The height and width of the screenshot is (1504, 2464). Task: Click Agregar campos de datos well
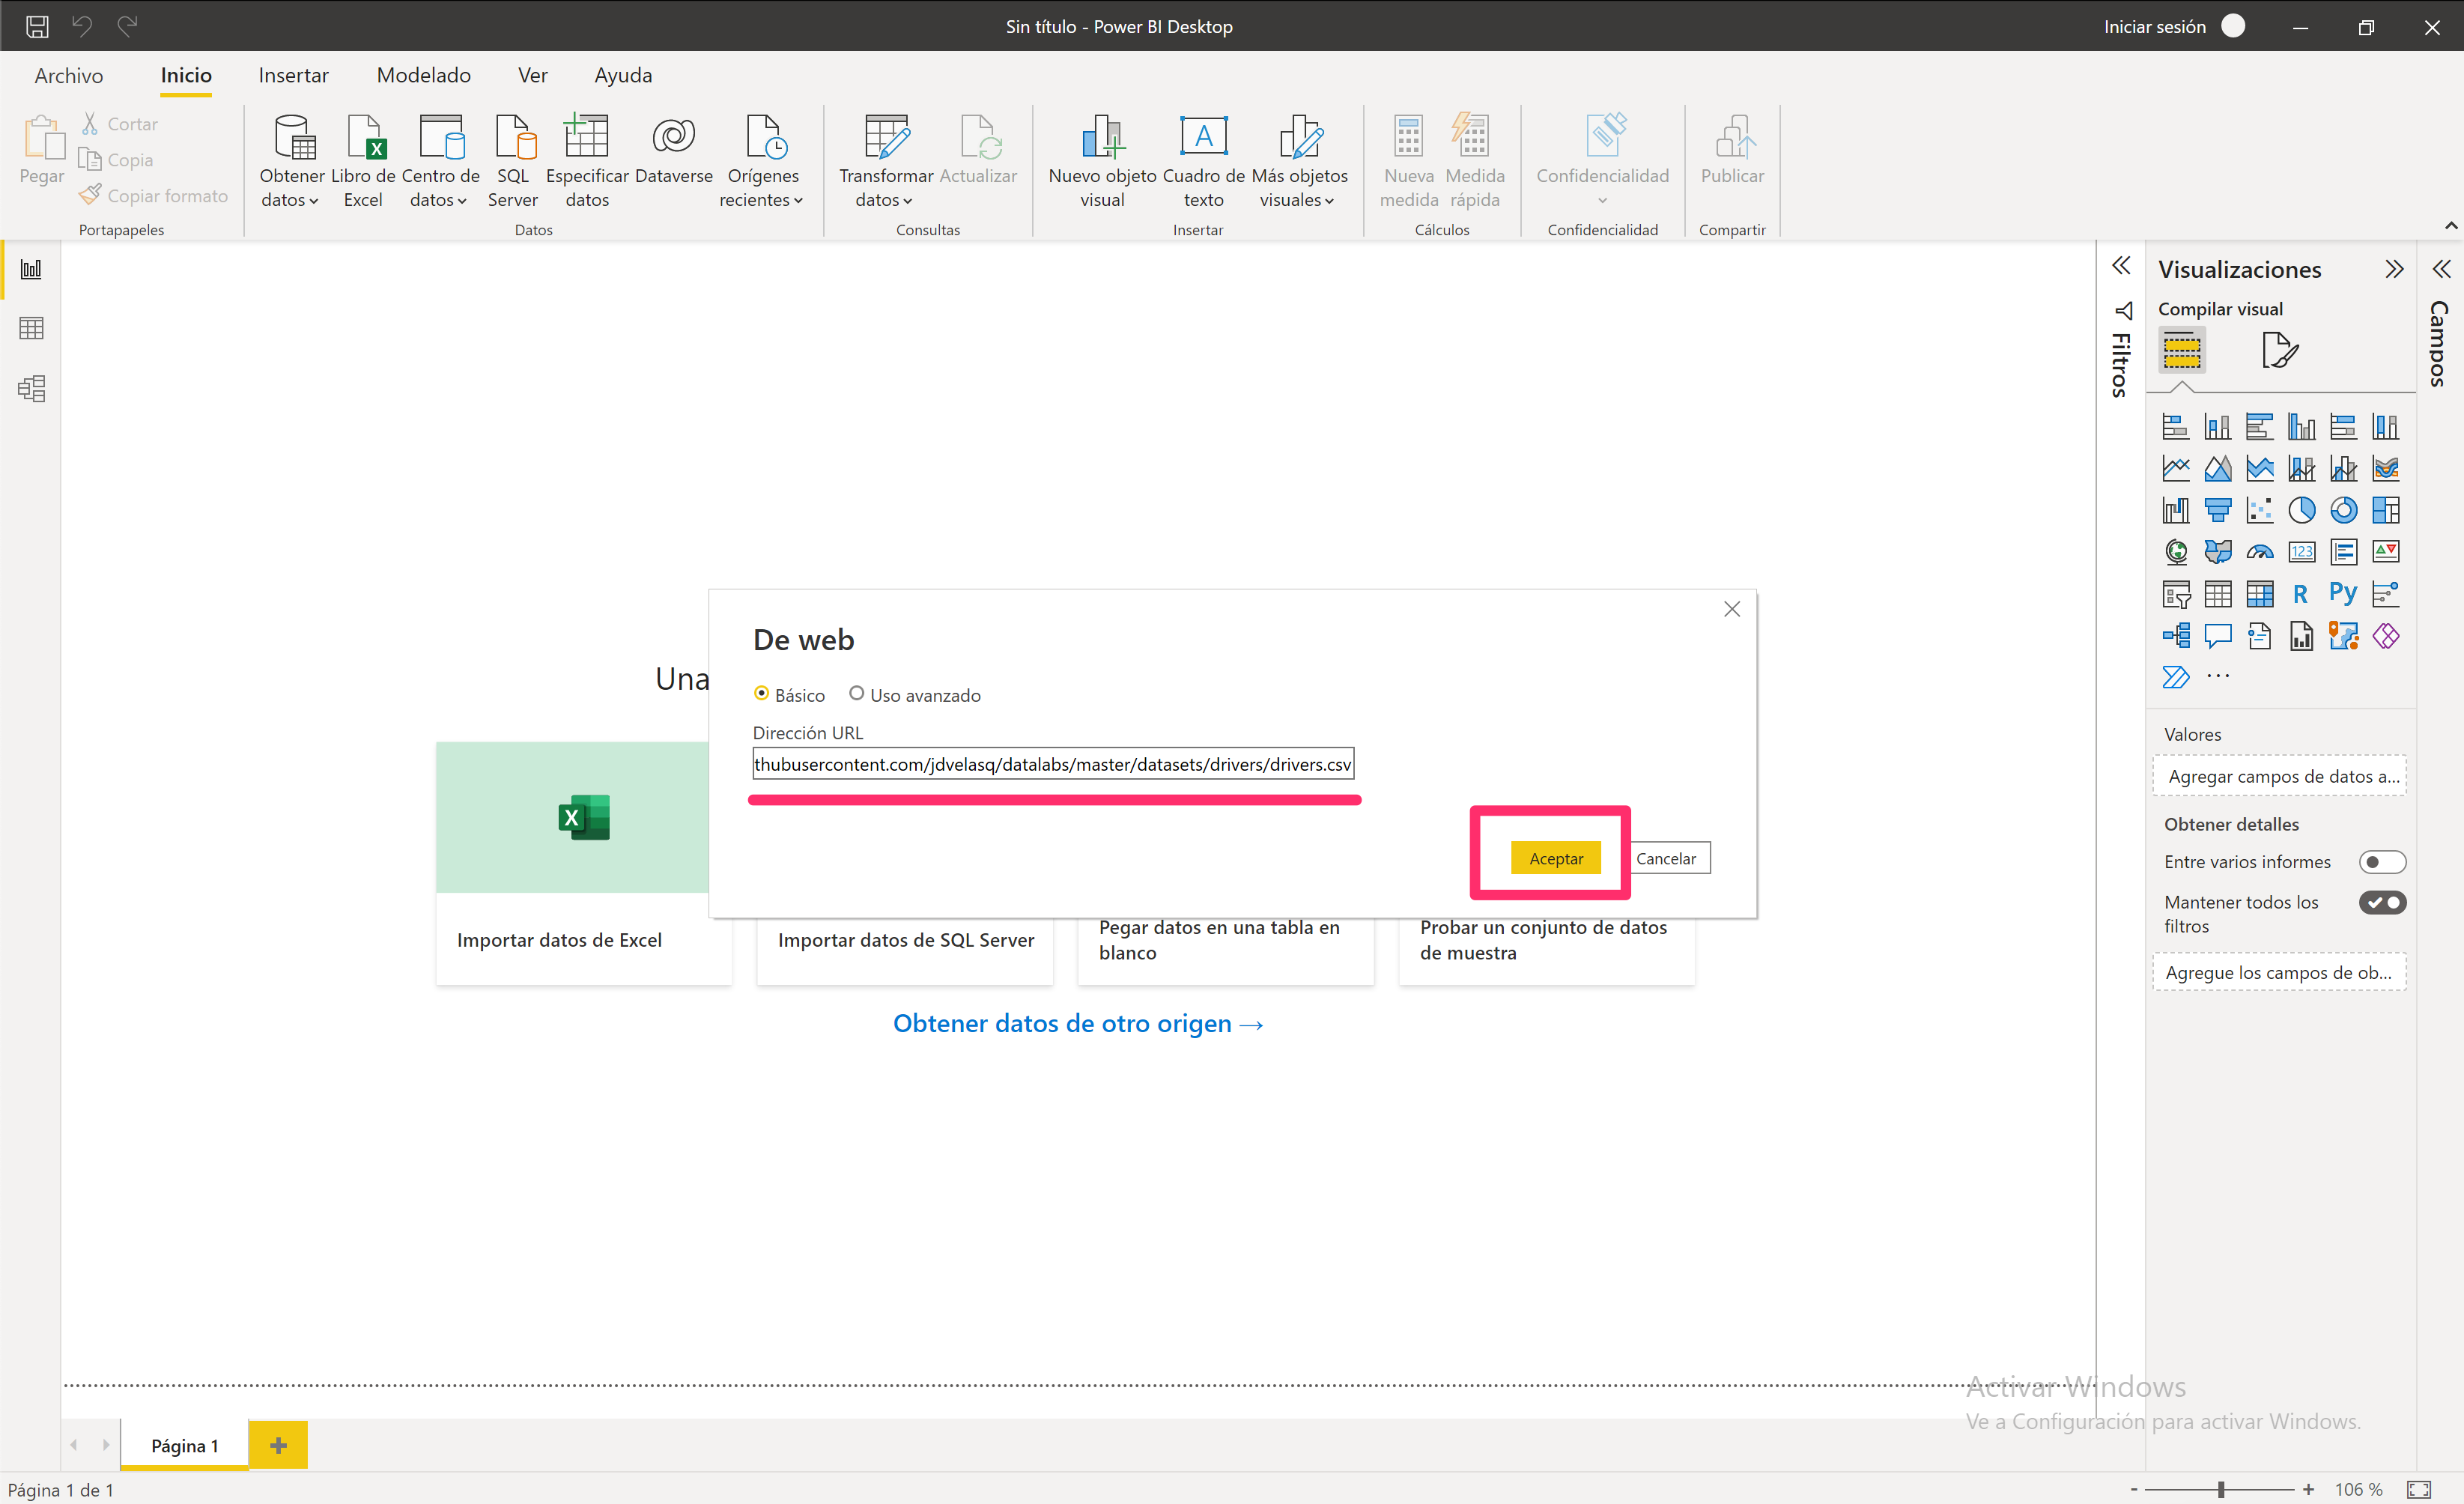[x=2279, y=776]
